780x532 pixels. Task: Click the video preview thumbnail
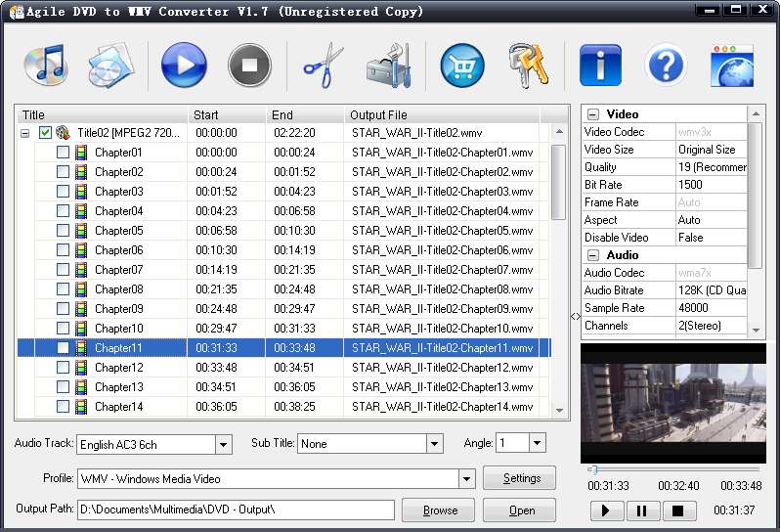pyautogui.click(x=673, y=403)
